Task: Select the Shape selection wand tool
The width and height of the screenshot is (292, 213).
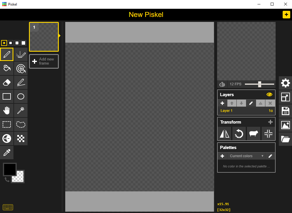Action: tap(21, 110)
